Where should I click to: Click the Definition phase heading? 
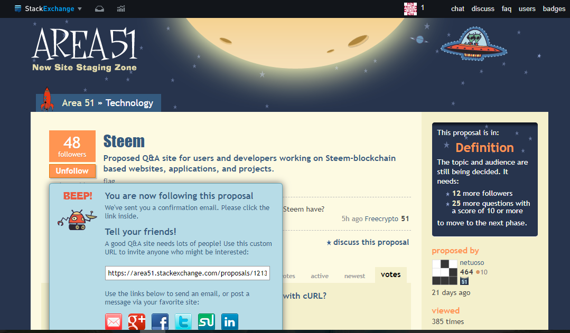click(x=484, y=148)
